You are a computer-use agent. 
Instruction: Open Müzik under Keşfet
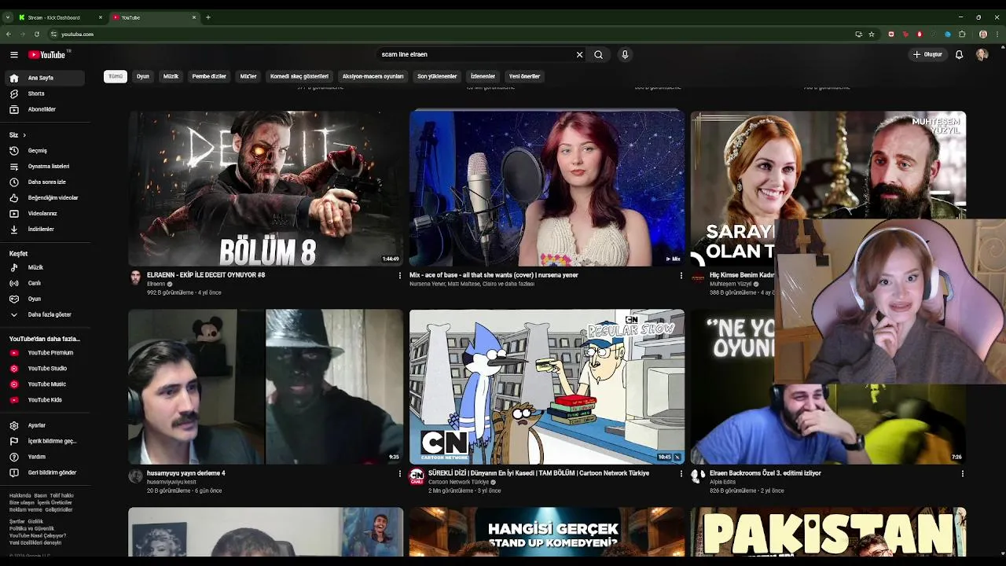click(x=44, y=267)
